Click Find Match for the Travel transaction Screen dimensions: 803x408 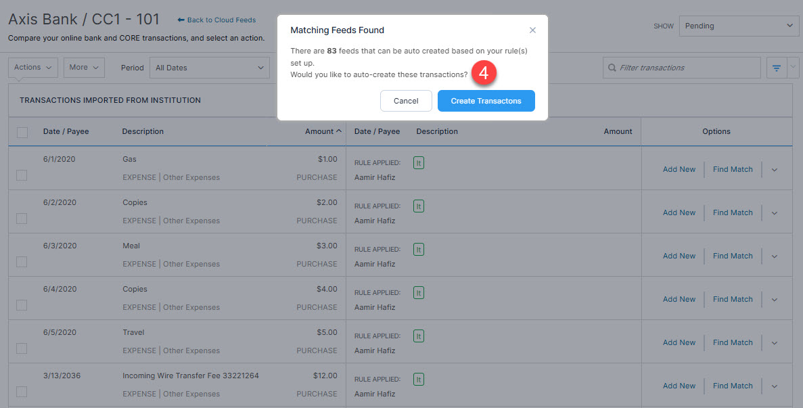tap(733, 342)
